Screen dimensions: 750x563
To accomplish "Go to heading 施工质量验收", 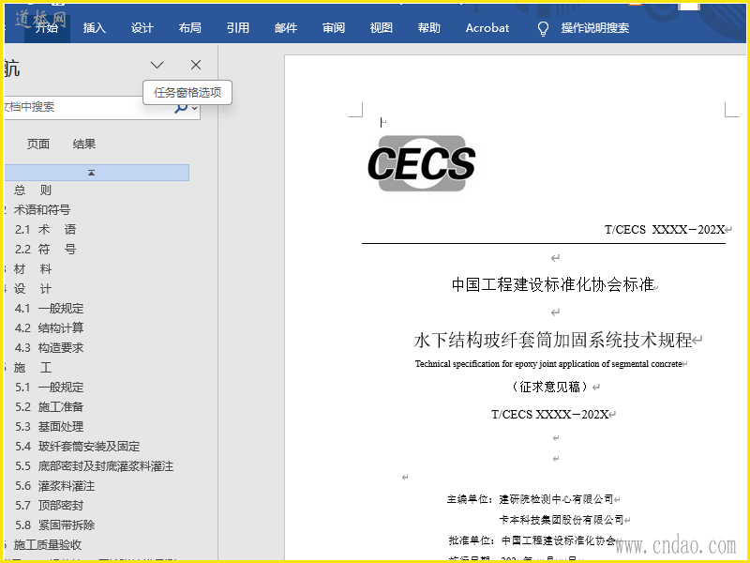I will coord(48,545).
